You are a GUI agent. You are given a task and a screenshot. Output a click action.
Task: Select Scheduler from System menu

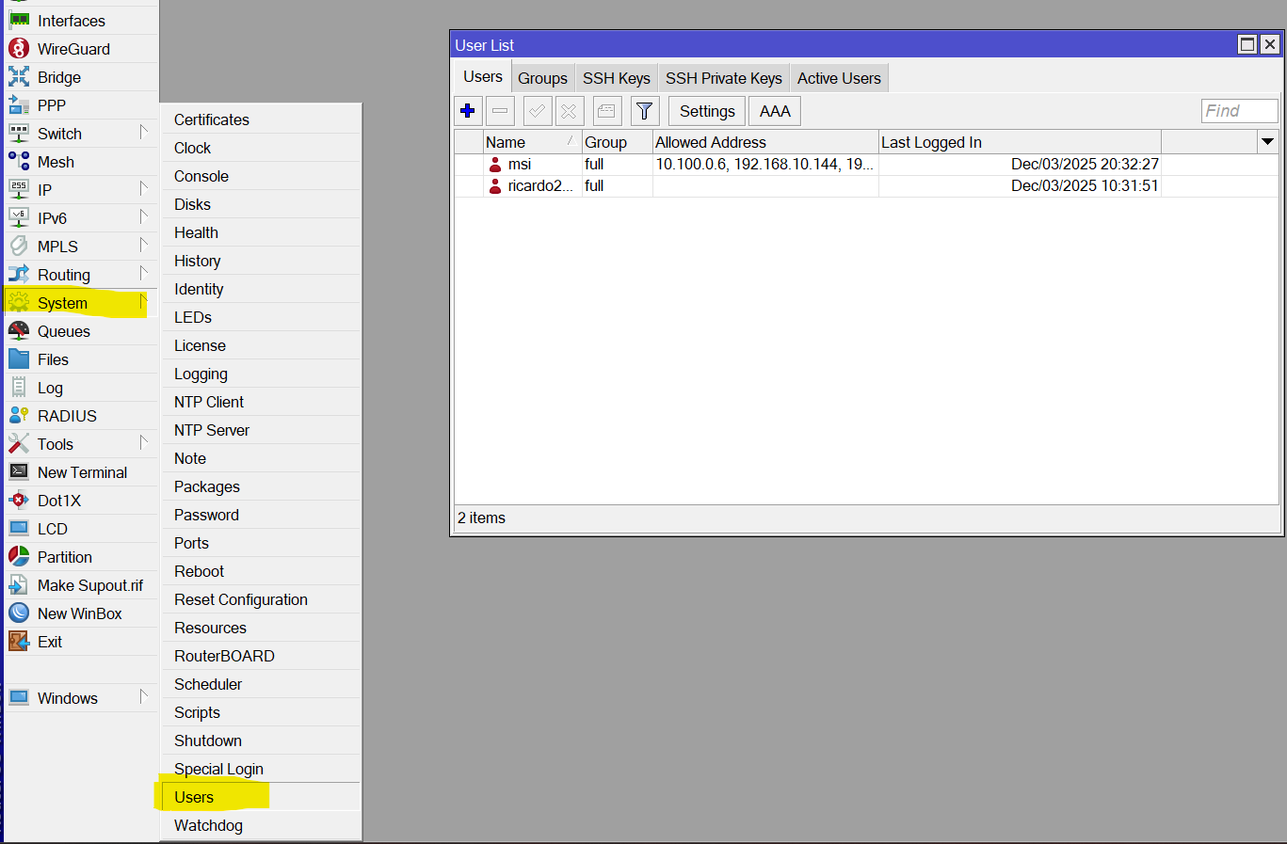(208, 684)
